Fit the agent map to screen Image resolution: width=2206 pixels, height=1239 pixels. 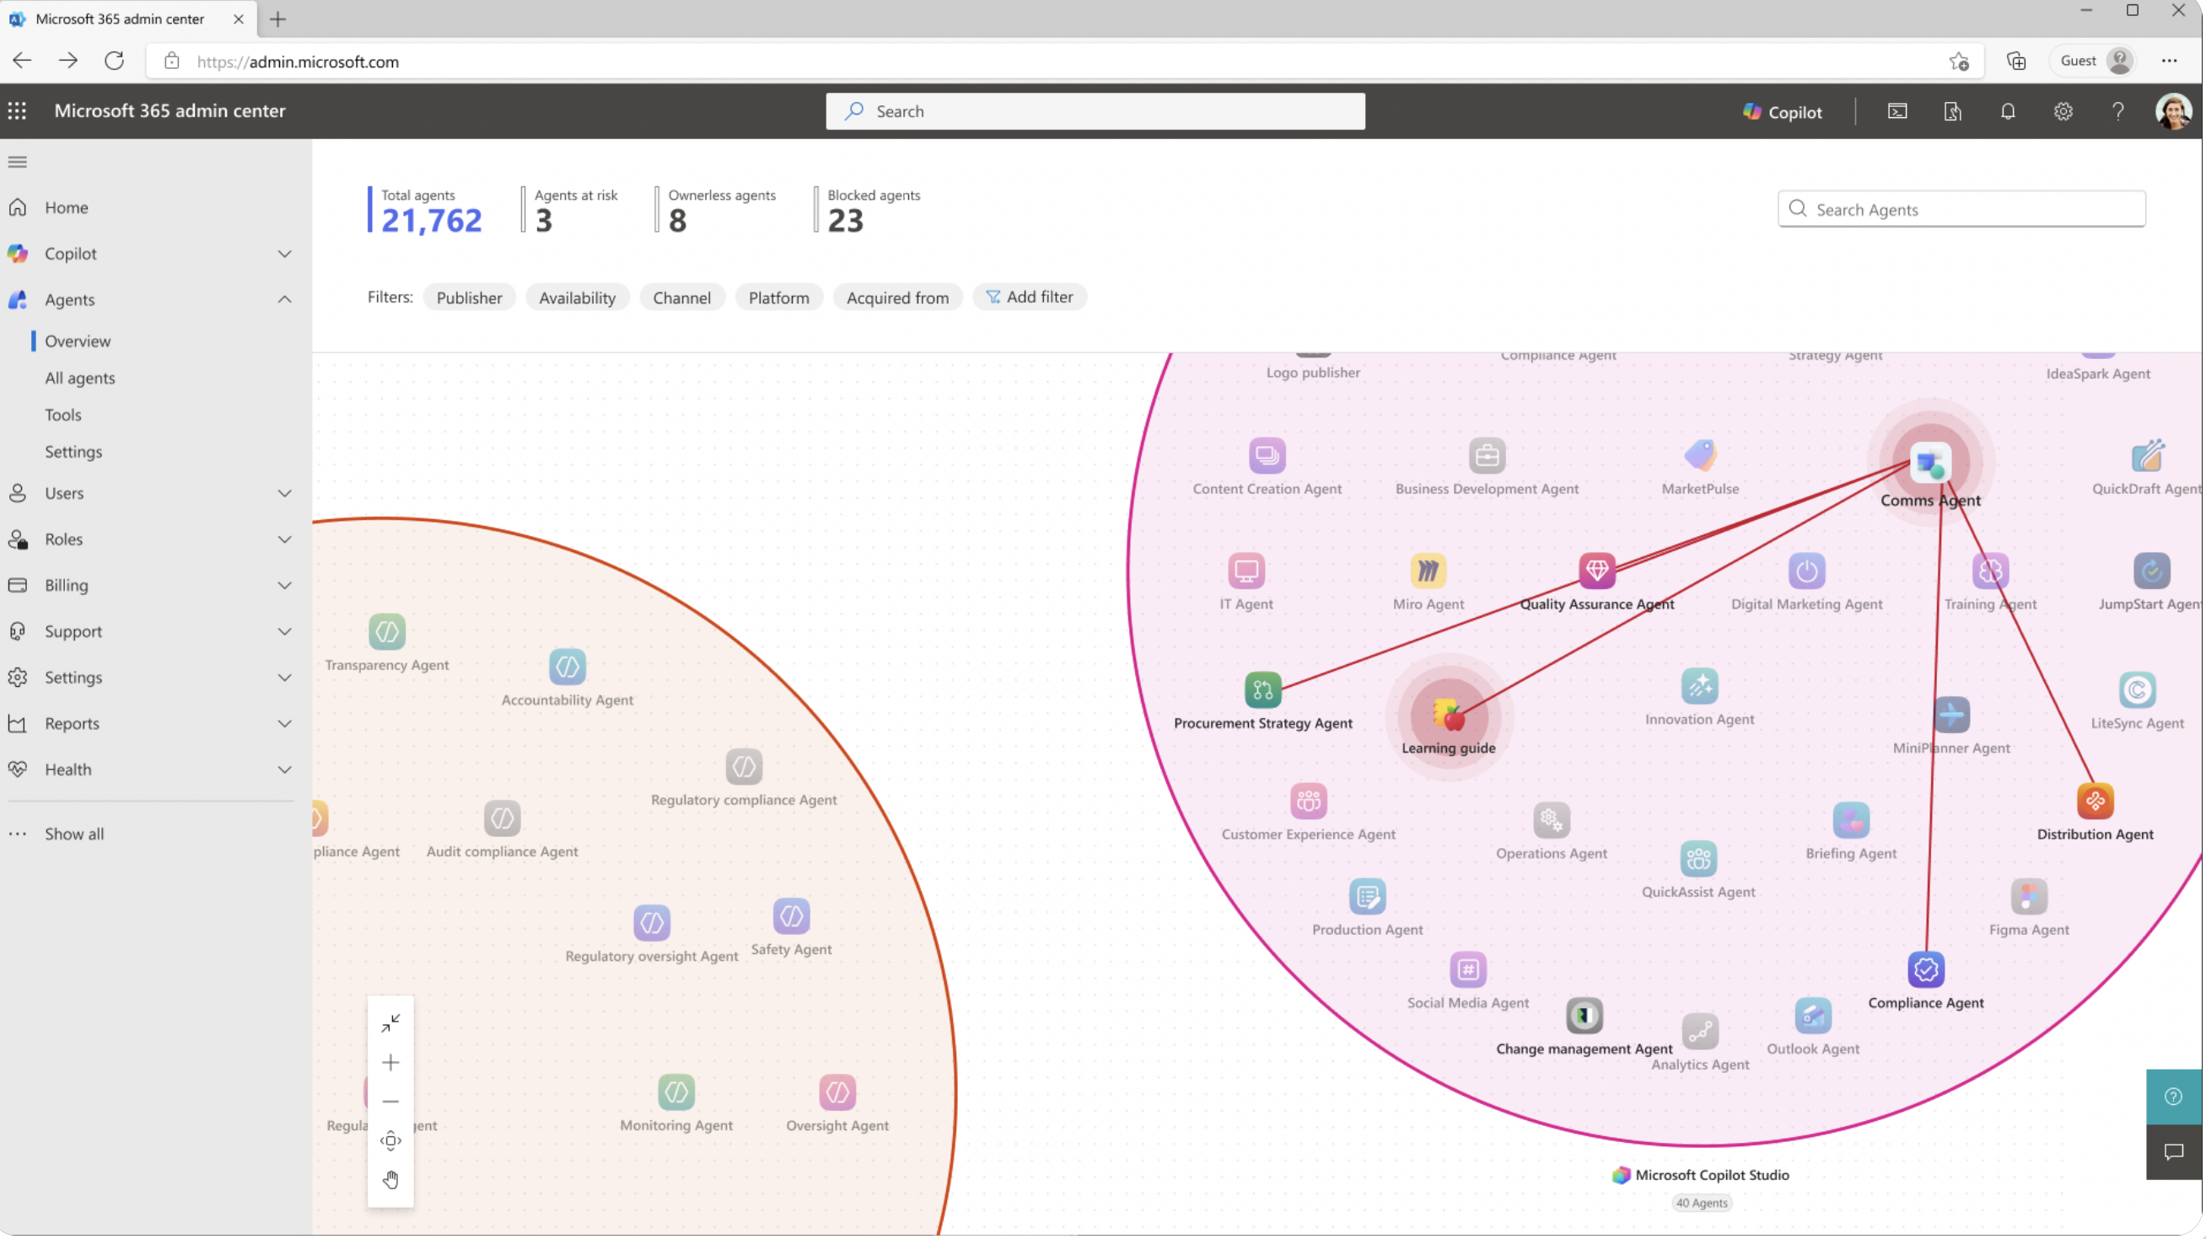[x=390, y=1141]
